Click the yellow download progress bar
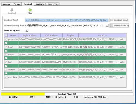136x104 pixels. click(23, 94)
